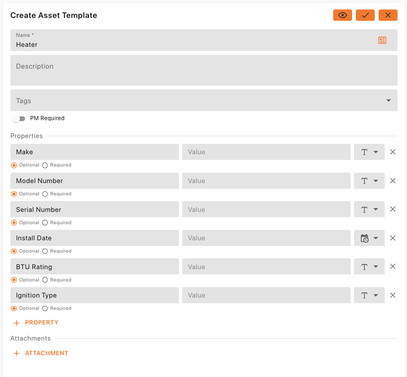Select Optional for Install Date
Image resolution: width=407 pixels, height=377 pixels.
[x=14, y=251]
